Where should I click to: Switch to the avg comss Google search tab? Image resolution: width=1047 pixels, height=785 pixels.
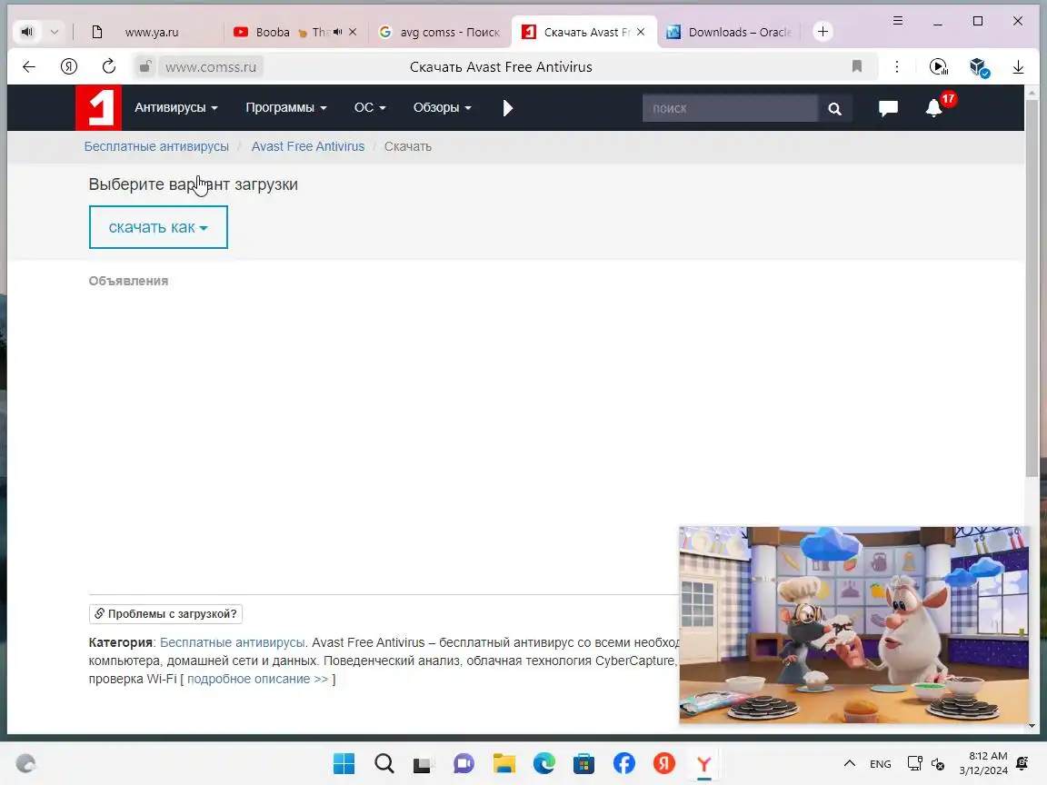(439, 32)
